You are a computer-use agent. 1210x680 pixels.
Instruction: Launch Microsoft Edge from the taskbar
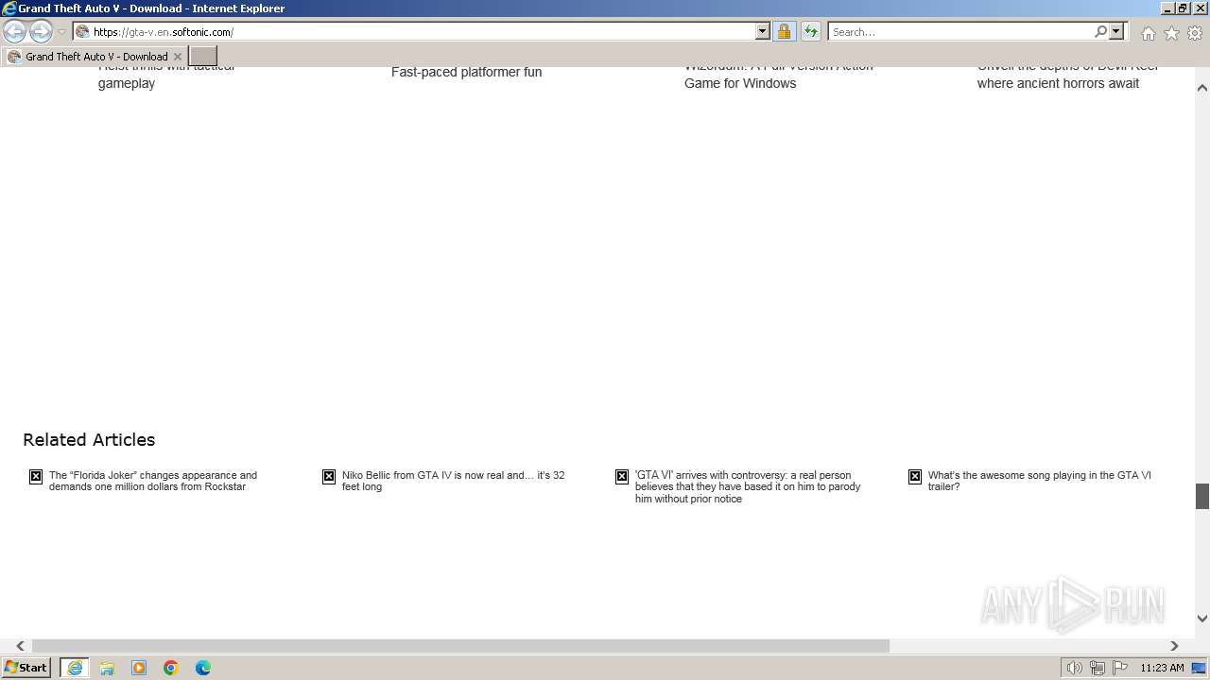tap(203, 668)
